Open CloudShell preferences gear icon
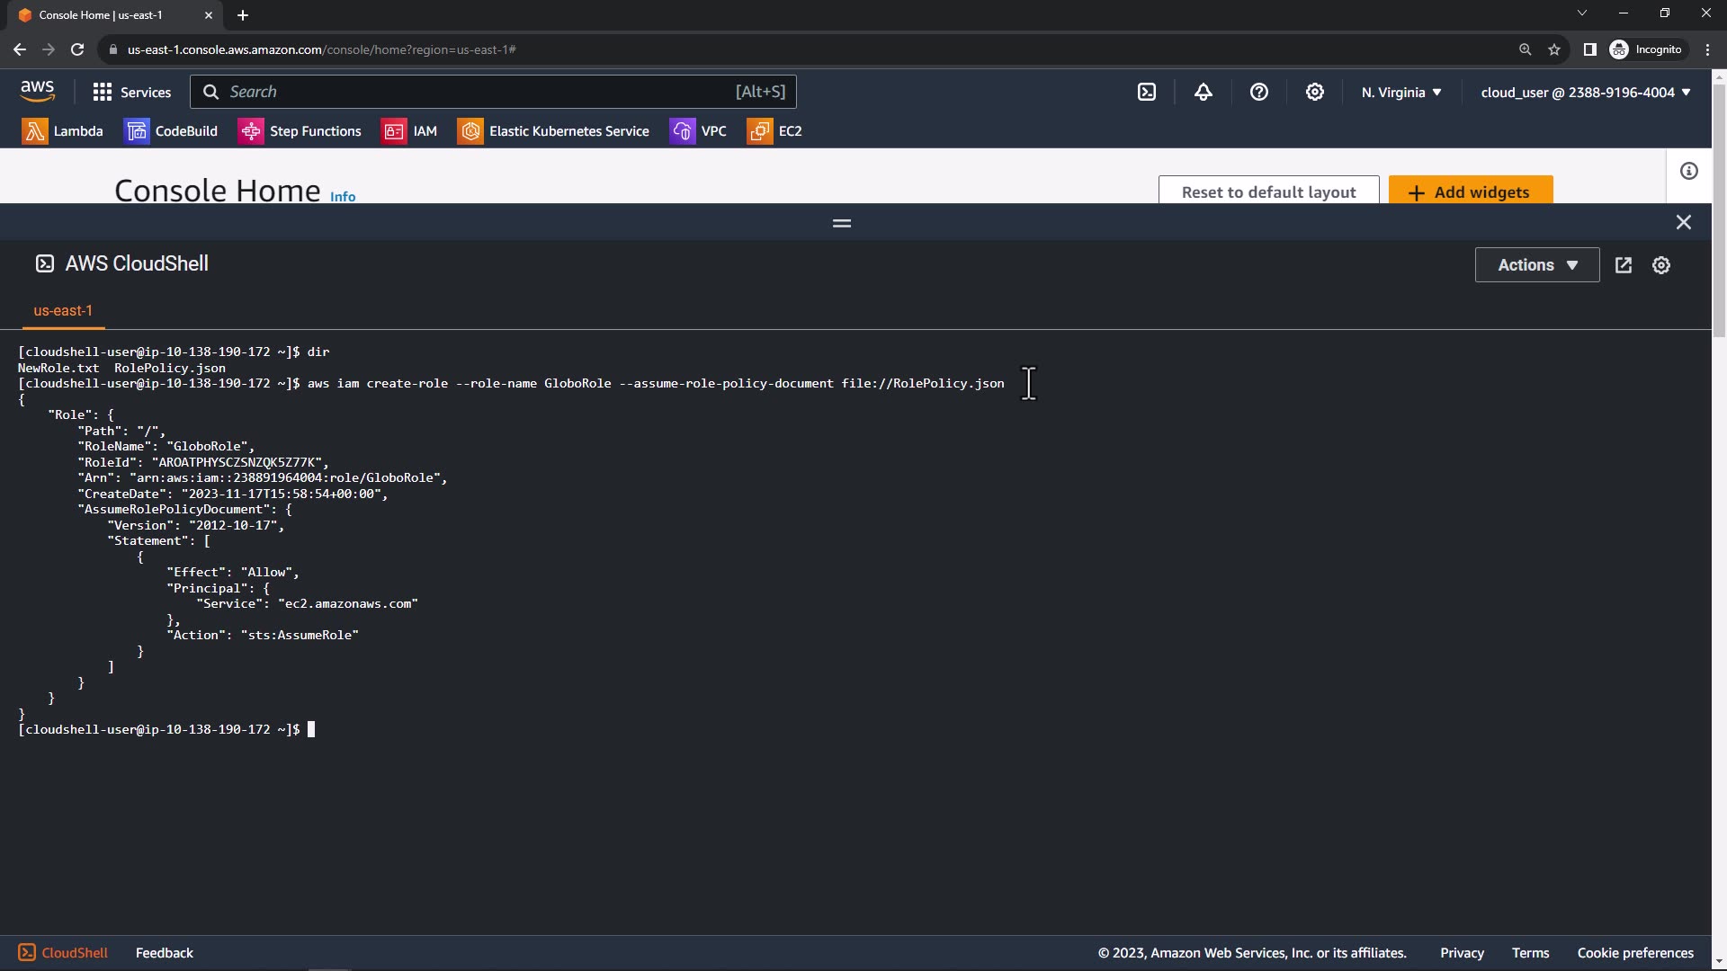The height and width of the screenshot is (971, 1727). (1660, 265)
